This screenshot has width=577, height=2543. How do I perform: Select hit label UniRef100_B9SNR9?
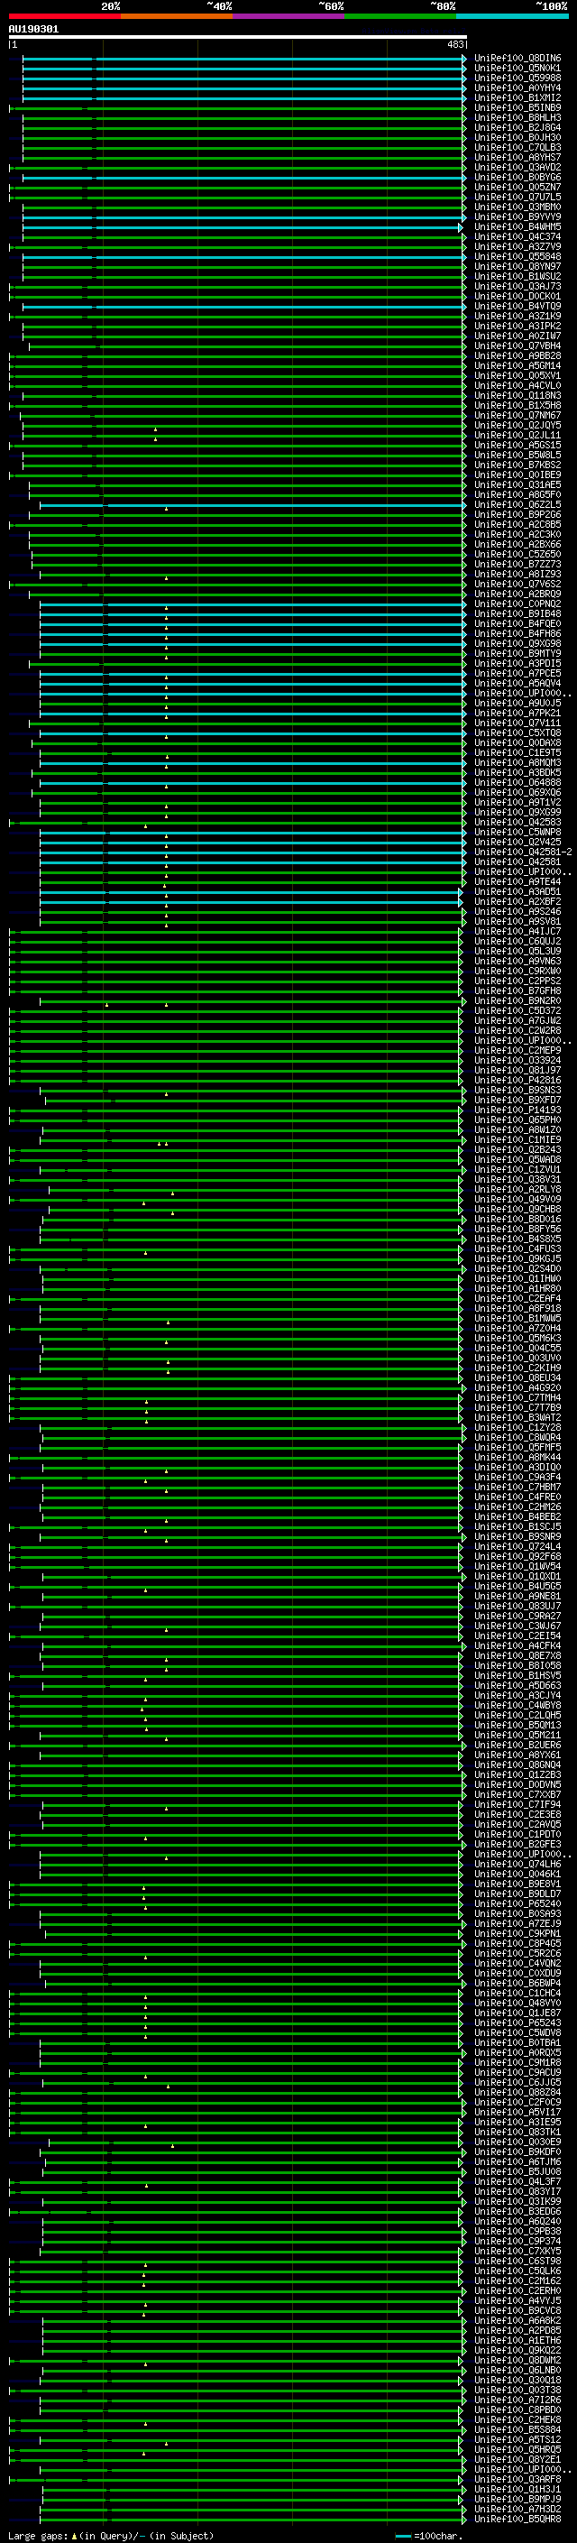pyautogui.click(x=517, y=1537)
